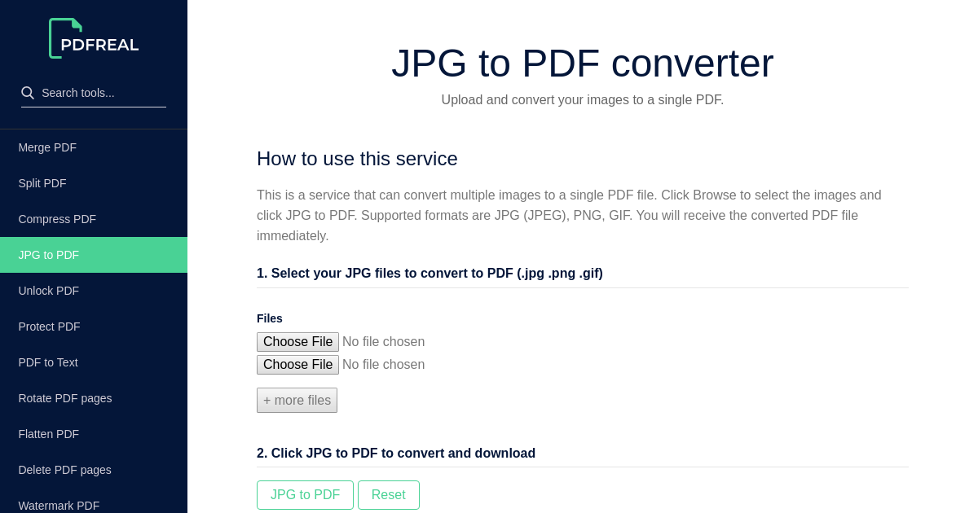Click the second Choose File button
Viewport: 978px width, 513px height.
pos(297,365)
